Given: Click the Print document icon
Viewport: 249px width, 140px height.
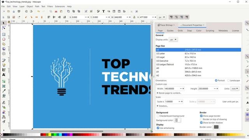Looking at the screenshot, I should (19, 11).
